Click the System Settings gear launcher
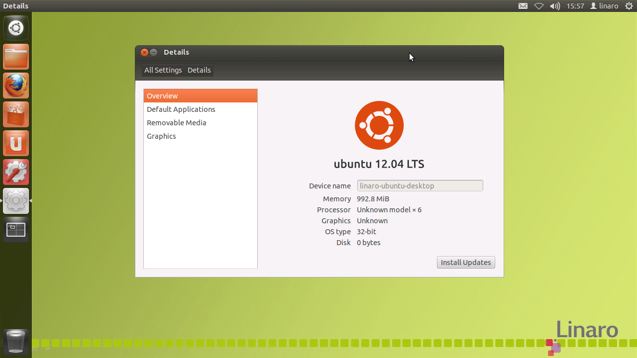This screenshot has width=637, height=358. [16, 201]
